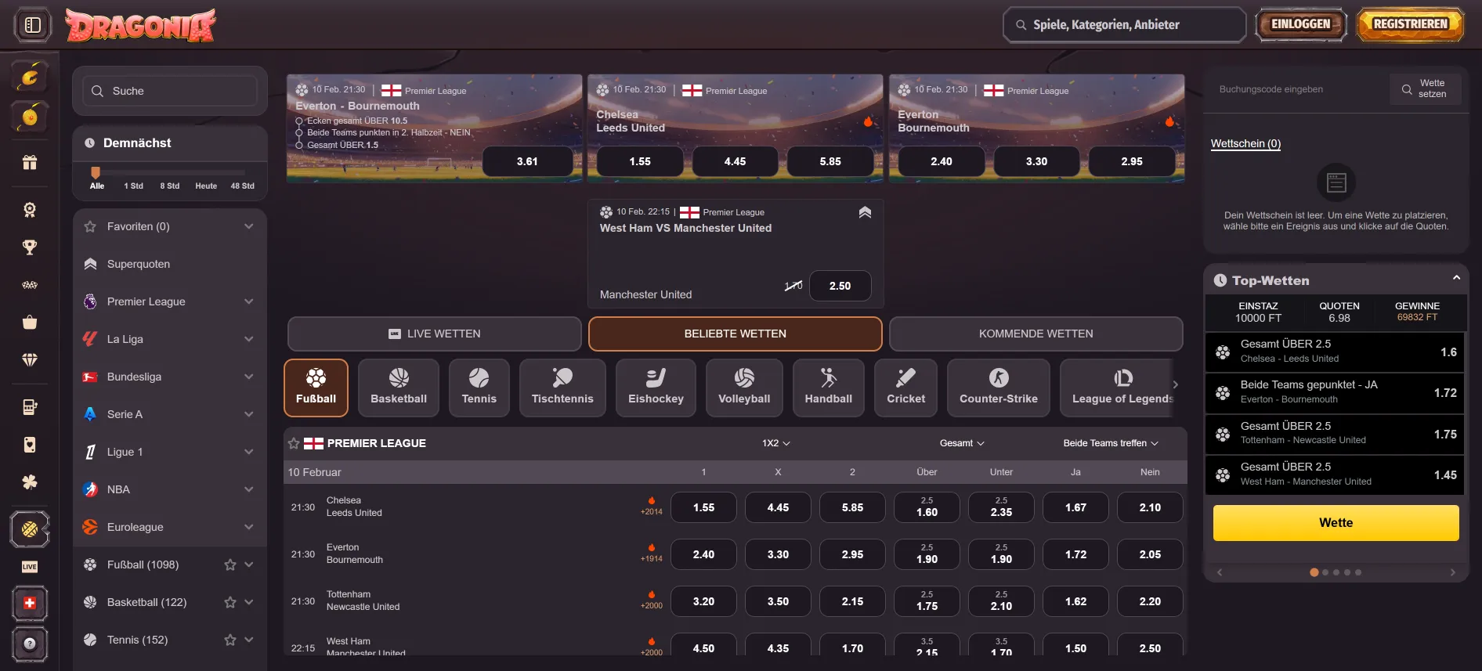
Task: Select the Volleyball sport icon tile
Action: click(744, 388)
